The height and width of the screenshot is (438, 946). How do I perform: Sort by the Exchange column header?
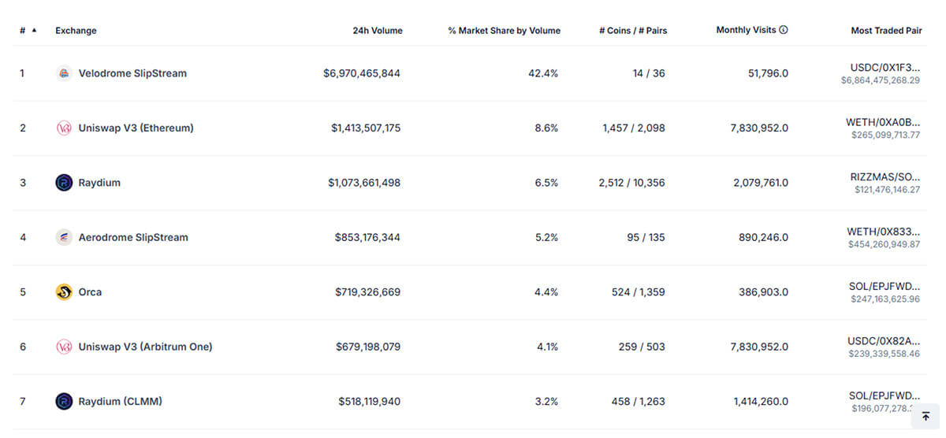(76, 31)
